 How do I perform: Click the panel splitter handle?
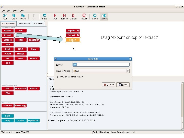pos(47,75)
